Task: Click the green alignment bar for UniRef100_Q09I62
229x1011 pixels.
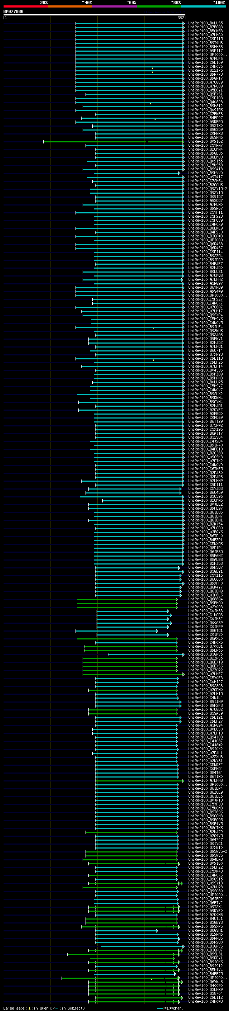Action: click(113, 142)
